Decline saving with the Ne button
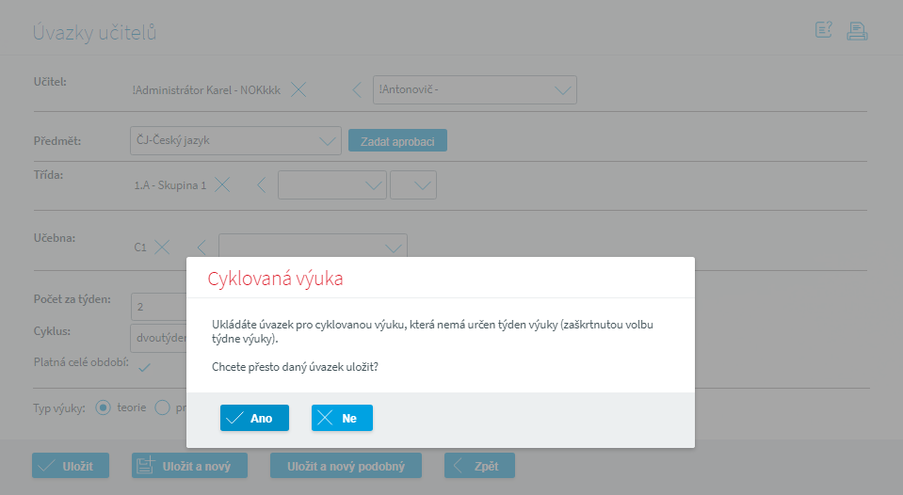The width and height of the screenshot is (903, 495). click(342, 418)
